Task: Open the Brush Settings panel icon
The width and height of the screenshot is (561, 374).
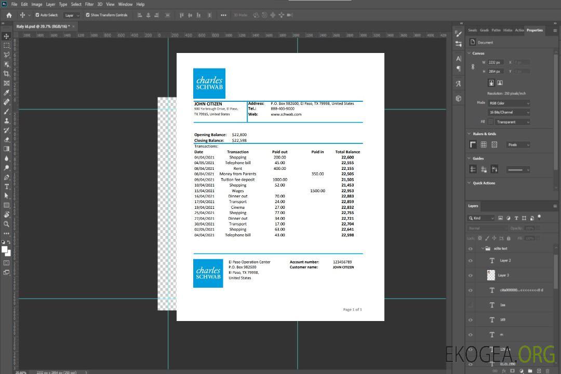Action: point(459,34)
